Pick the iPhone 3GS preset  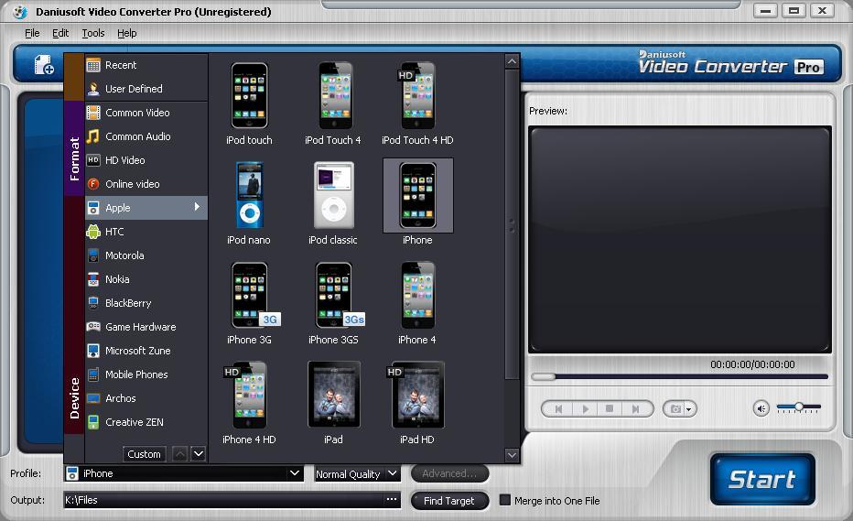333,303
